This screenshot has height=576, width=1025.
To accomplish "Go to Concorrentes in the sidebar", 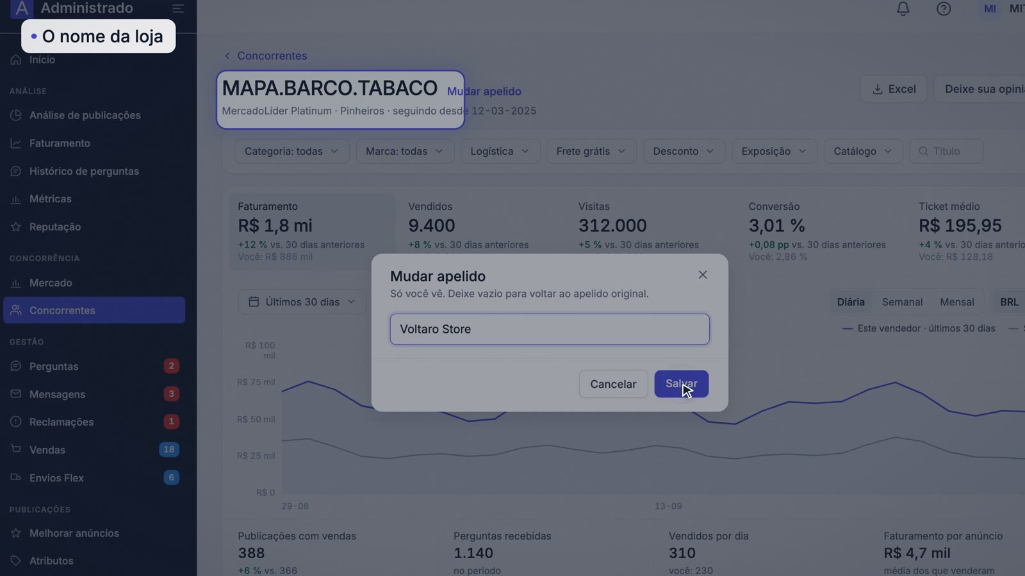I will (94, 310).
